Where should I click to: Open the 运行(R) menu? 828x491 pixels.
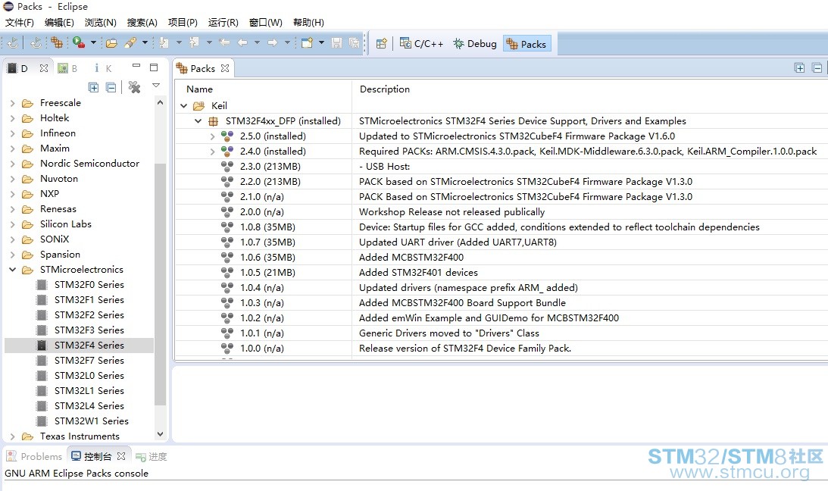coord(223,22)
